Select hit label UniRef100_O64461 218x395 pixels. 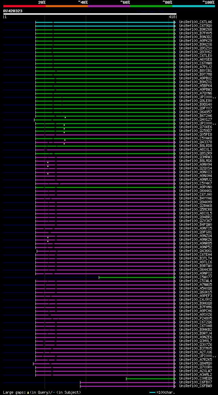pyautogui.click(x=196, y=191)
